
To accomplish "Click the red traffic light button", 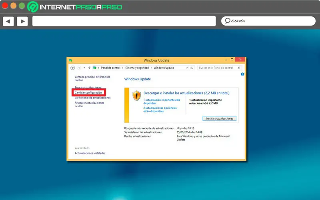I will (x=5, y=6).
